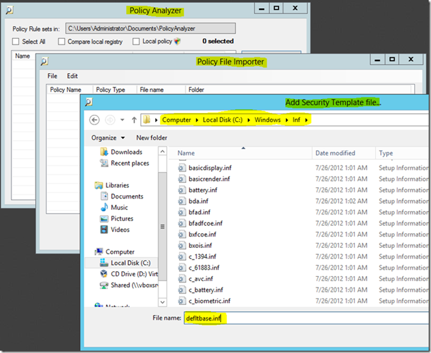431x353 pixels.
Task: Open recent locations dropdown arrow
Action: [x=123, y=120]
